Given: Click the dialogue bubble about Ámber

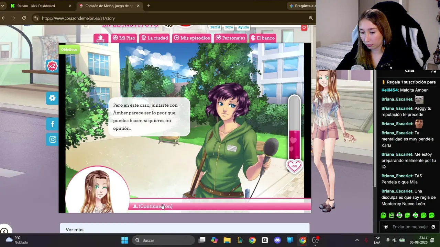Looking at the screenshot, I should (149, 117).
